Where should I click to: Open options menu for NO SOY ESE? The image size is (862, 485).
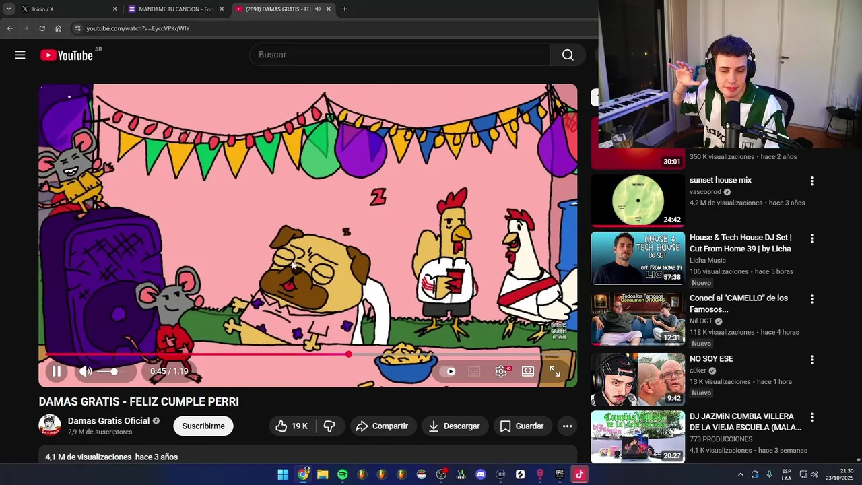pyautogui.click(x=811, y=360)
